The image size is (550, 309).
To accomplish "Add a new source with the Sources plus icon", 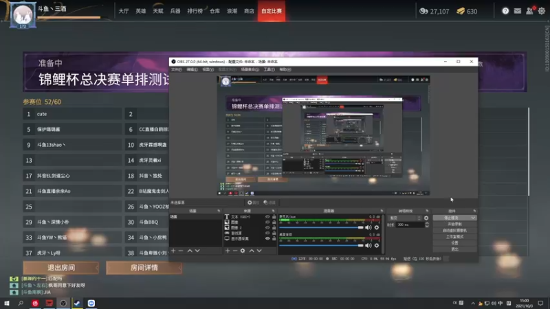I will [228, 251].
